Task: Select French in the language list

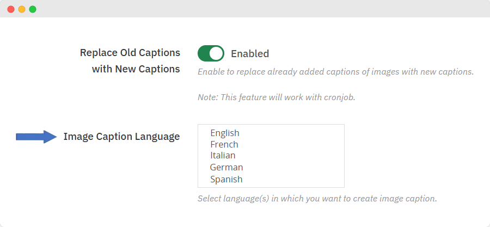Action: click(224, 144)
